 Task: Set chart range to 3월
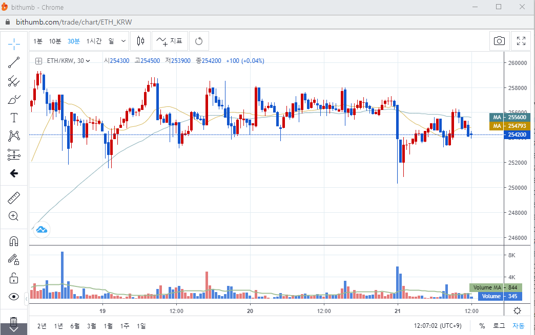pos(92,326)
